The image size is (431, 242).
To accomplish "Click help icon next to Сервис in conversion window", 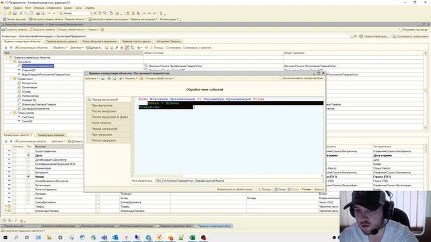I will point(102,30).
